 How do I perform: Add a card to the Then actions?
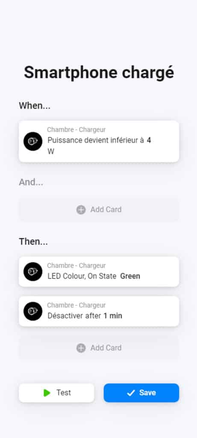point(99,348)
